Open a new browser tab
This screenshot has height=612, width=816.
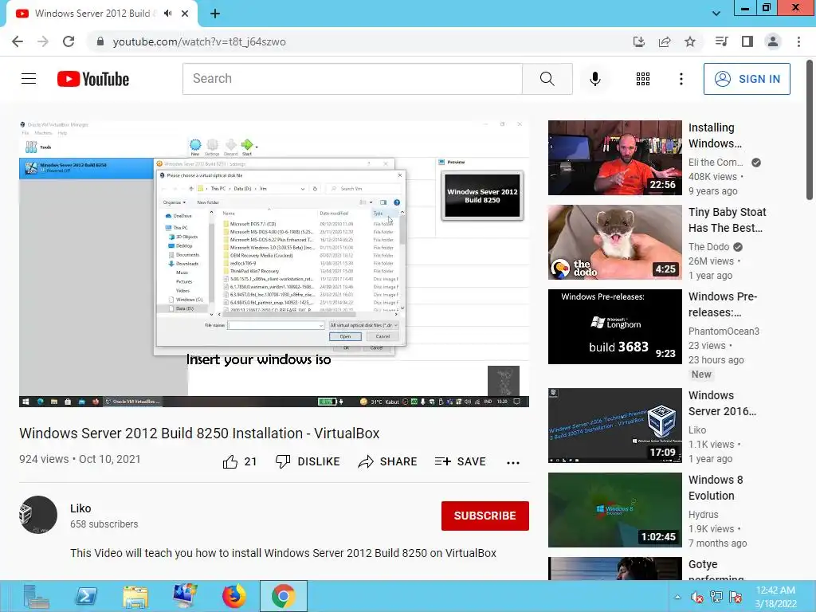[x=215, y=14]
